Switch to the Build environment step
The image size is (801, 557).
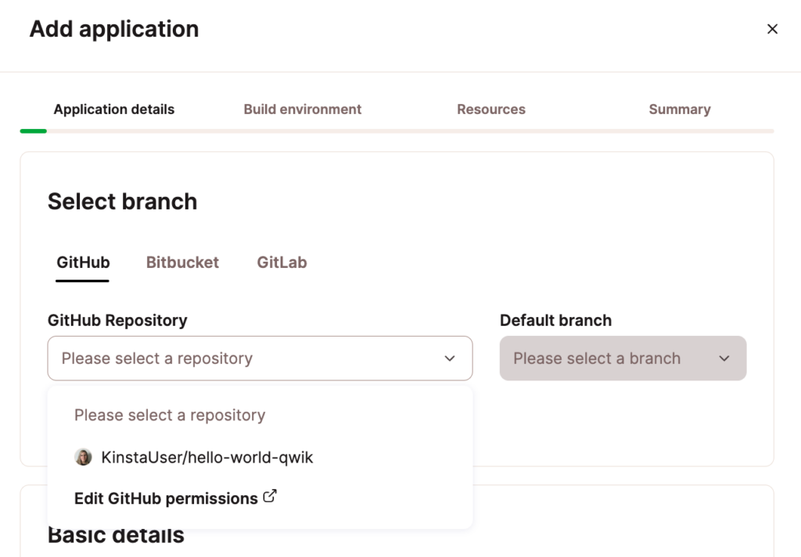point(302,109)
